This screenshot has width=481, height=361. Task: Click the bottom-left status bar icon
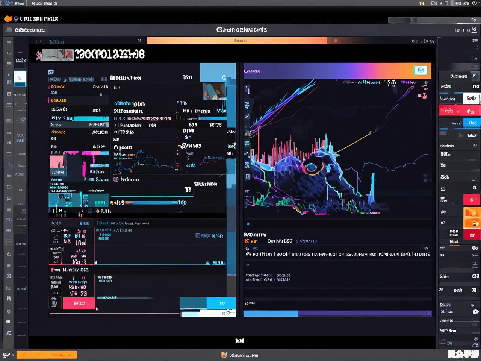tap(6, 355)
